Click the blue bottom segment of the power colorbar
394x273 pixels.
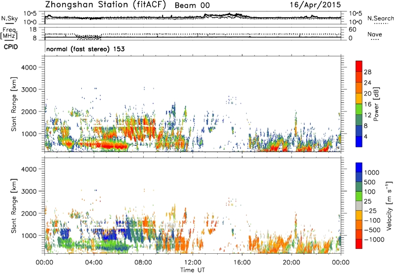(359, 141)
